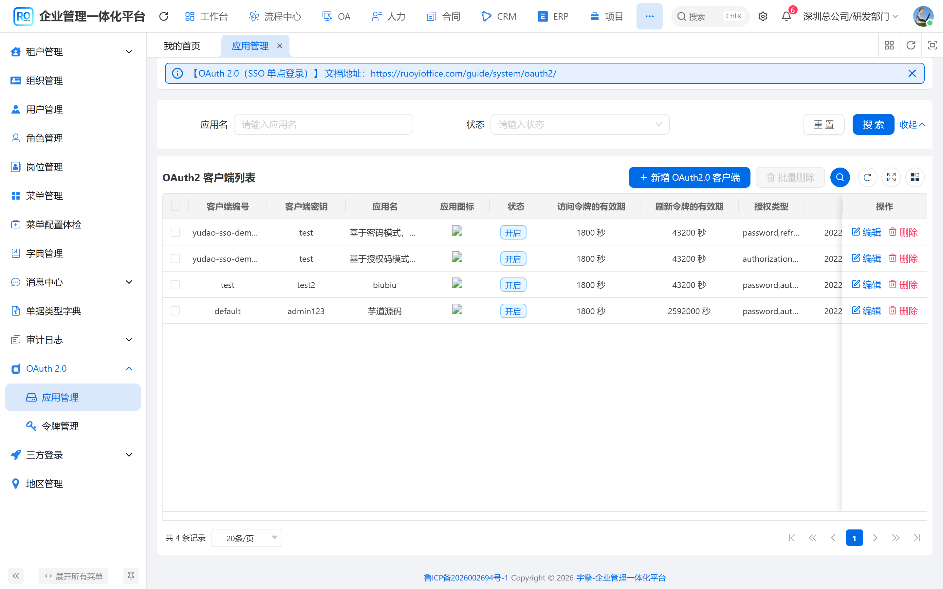Collapse the OAuth 2.0 sidebar menu

coord(73,368)
